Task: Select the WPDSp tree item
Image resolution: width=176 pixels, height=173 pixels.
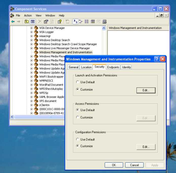Action: [x=44, y=93]
